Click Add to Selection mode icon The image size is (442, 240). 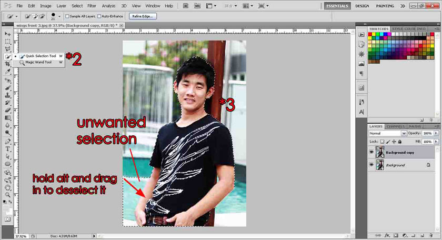point(35,16)
